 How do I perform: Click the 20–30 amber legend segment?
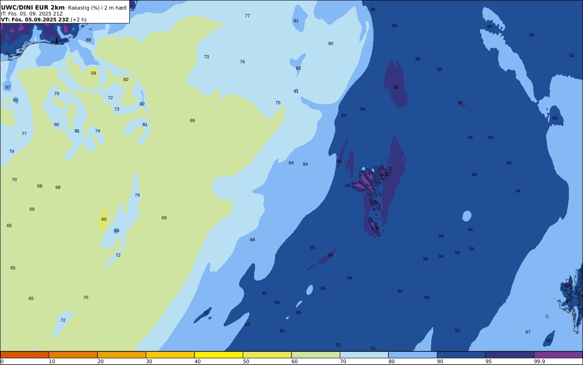122,355
